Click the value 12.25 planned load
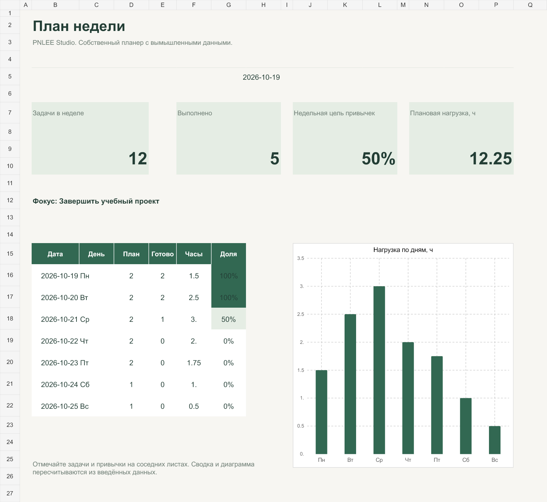 [x=491, y=158]
